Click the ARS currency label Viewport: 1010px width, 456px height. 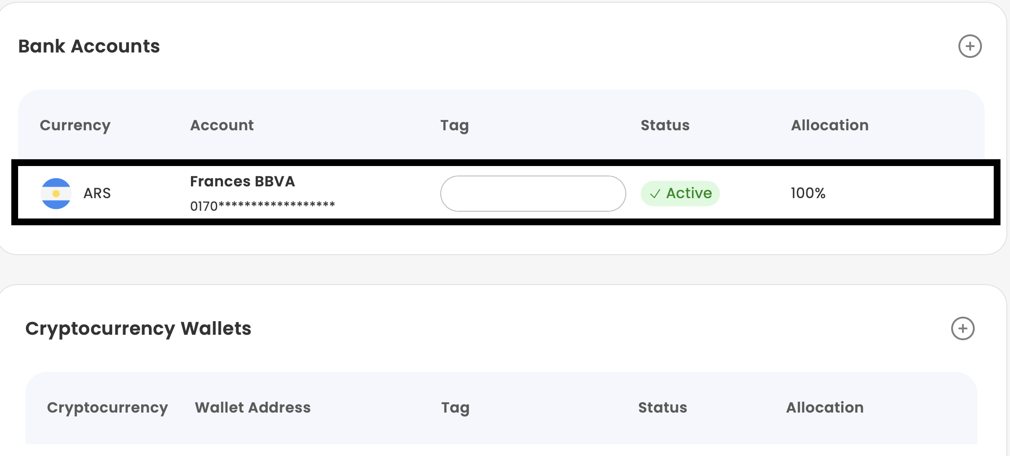(97, 194)
